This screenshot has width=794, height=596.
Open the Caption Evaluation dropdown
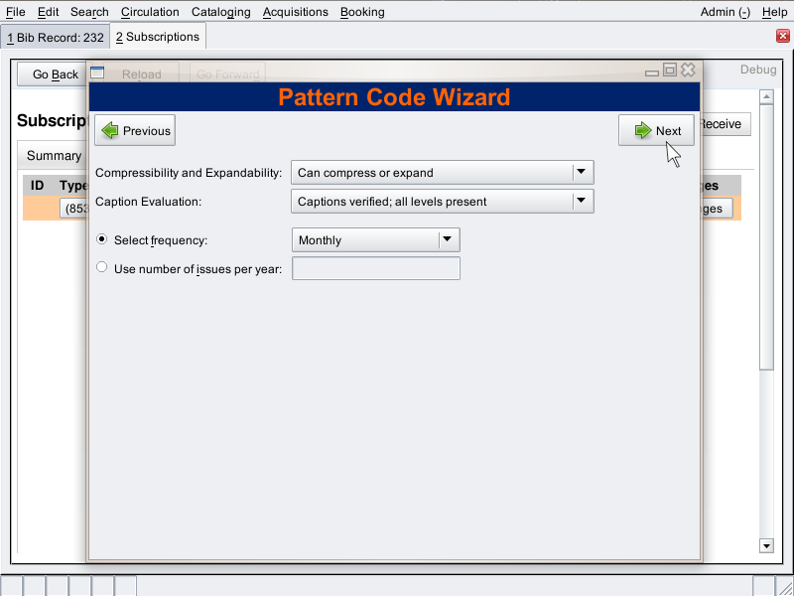pyautogui.click(x=582, y=202)
